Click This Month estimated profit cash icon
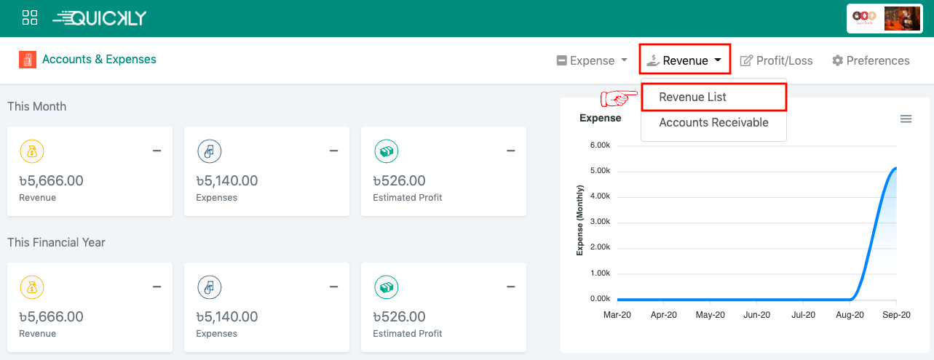This screenshot has height=360, width=934. coord(386,151)
